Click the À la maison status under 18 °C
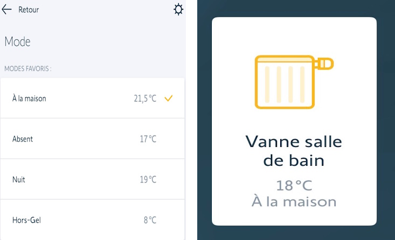Image resolution: width=395 pixels, height=240 pixels. tap(294, 202)
